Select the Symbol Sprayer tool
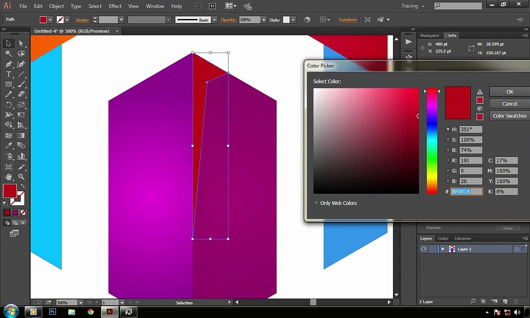The height and width of the screenshot is (318, 530). [8, 156]
